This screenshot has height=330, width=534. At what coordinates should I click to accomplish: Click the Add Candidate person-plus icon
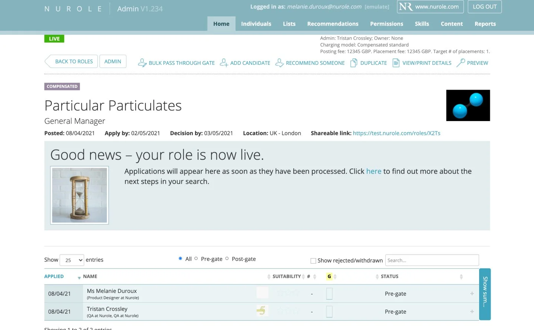[x=224, y=63]
